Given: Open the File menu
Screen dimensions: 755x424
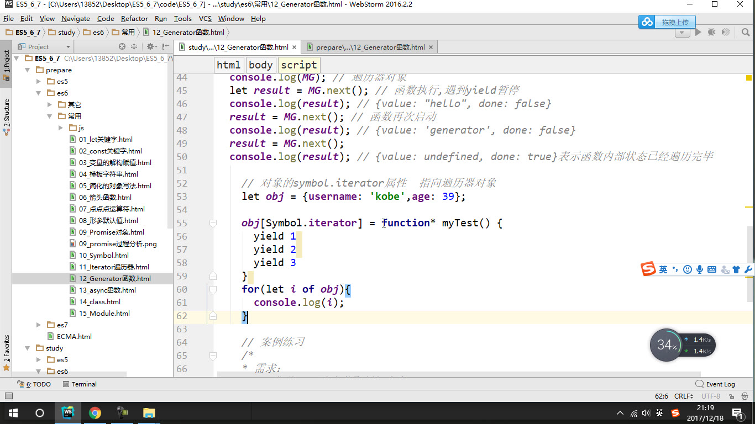Looking at the screenshot, I should (x=8, y=18).
